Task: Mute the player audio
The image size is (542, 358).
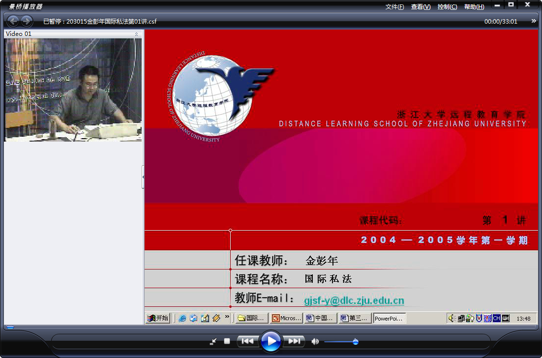Action: pos(315,341)
